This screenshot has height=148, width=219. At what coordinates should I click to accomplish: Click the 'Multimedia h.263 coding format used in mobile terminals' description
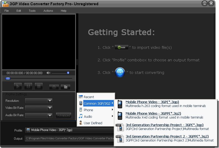pyautogui.click(x=166, y=106)
